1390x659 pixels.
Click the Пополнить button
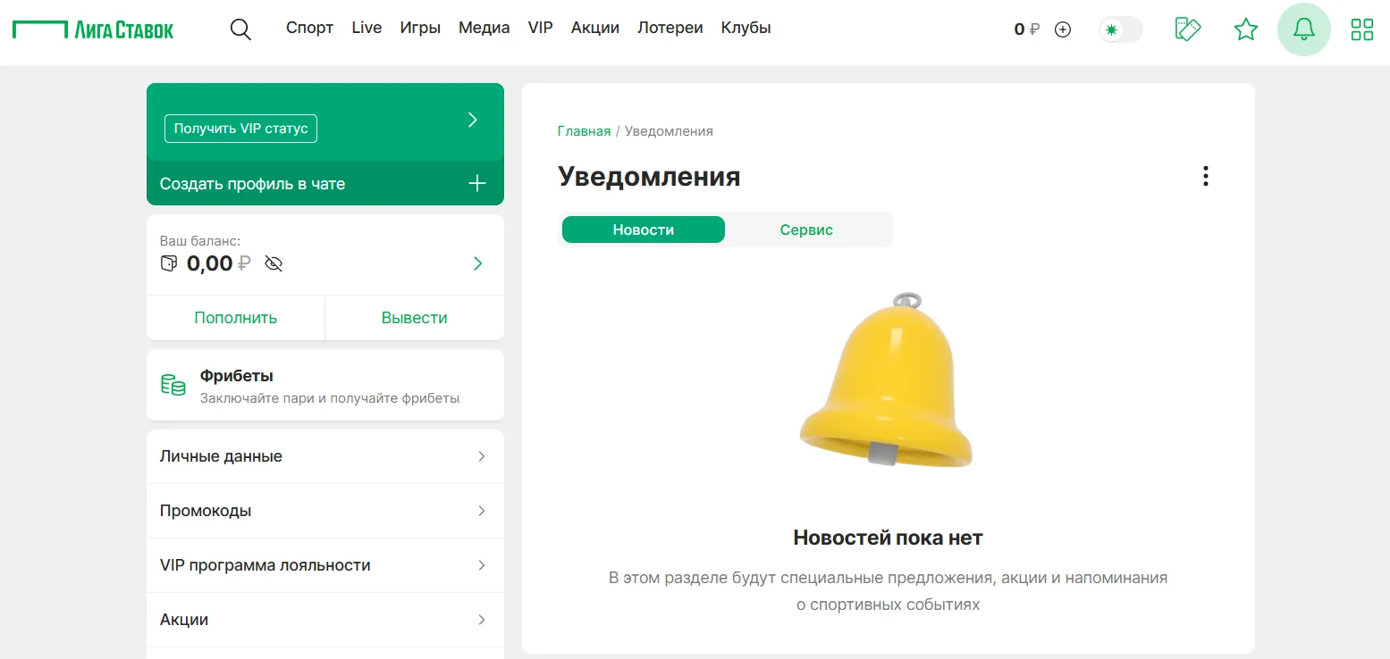coord(235,317)
